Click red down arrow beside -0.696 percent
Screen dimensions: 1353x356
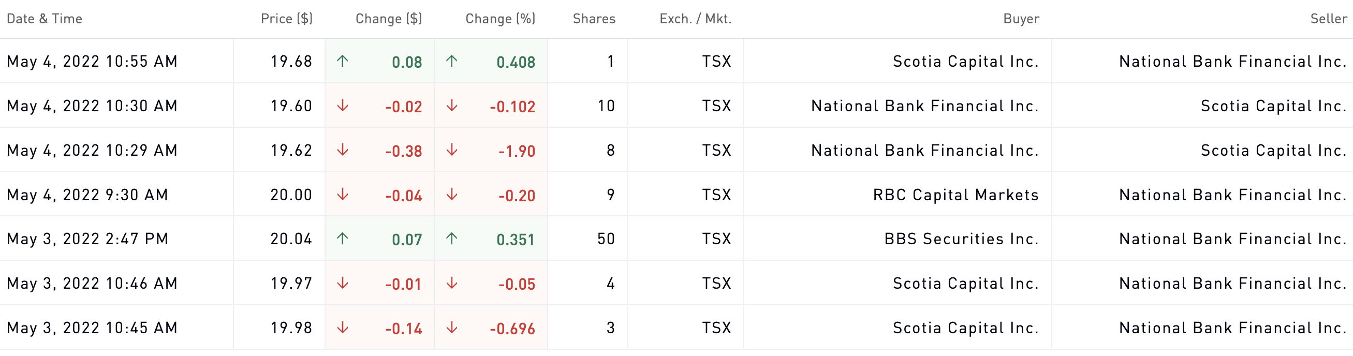[452, 328]
